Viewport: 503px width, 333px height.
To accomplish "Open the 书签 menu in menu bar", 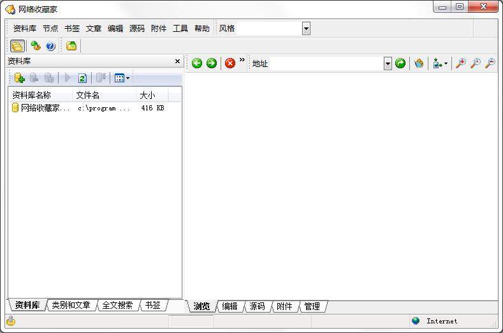I will pyautogui.click(x=72, y=29).
